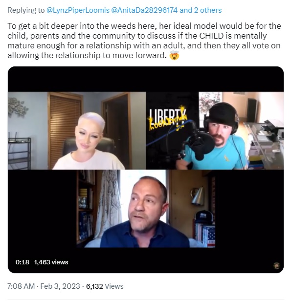Screen dimensions: 292x301
Task: Click the 1,463 views label on video
Action: tap(51, 262)
